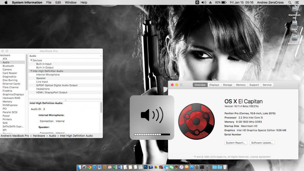Open Photos app in the dock
Viewport: 304px width, 171px height.
[x=156, y=167]
